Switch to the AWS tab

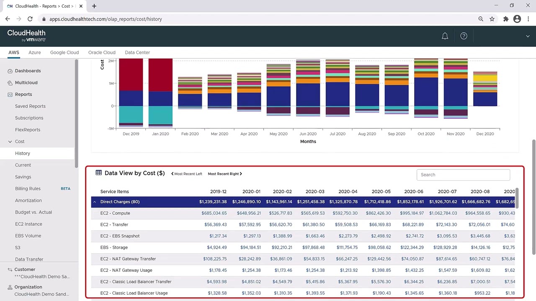point(14,52)
